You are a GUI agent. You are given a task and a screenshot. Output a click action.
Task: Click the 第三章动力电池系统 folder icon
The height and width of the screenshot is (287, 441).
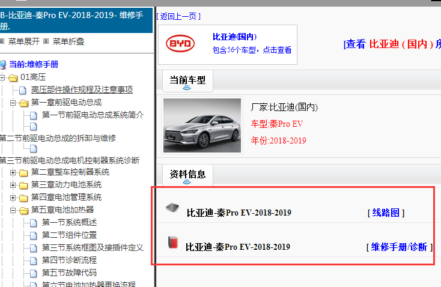pos(23,186)
